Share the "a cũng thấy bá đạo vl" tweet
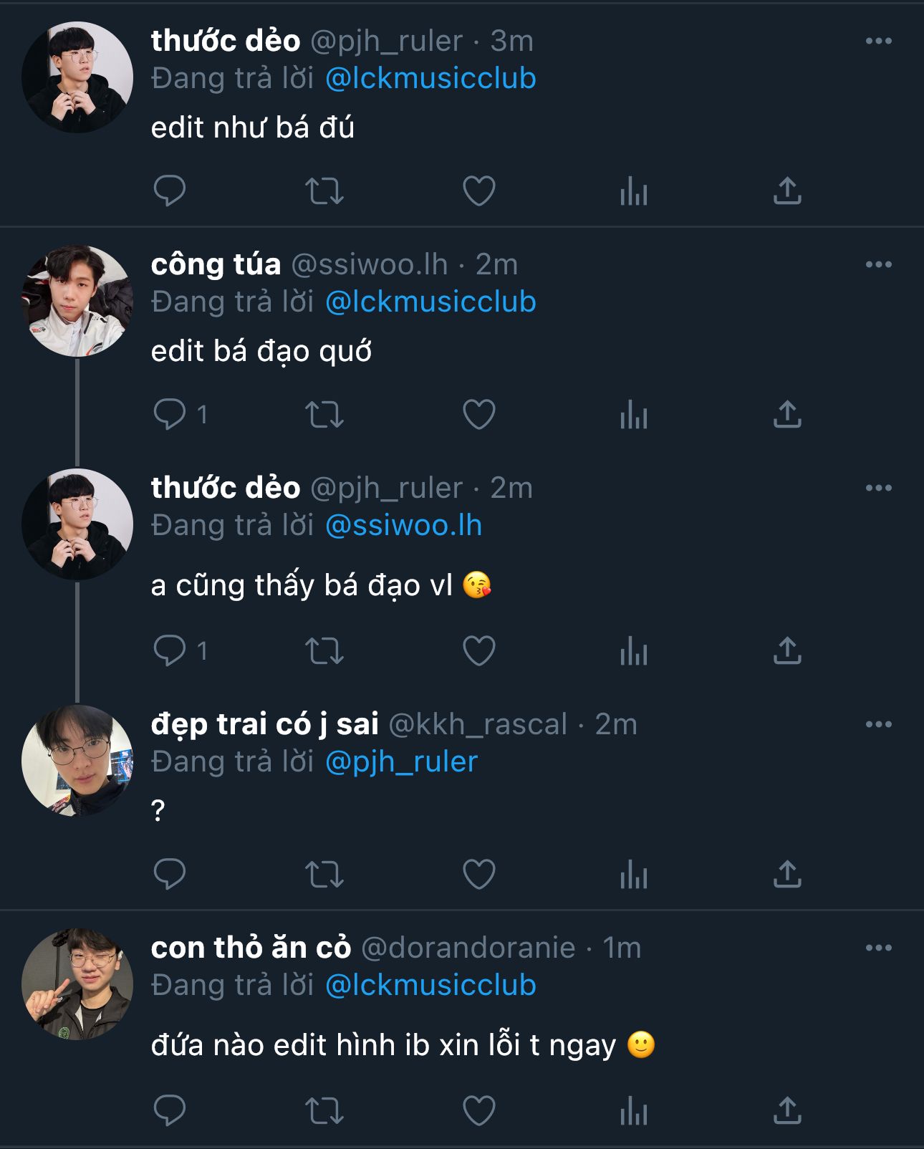This screenshot has height=1149, width=924. coord(787,651)
